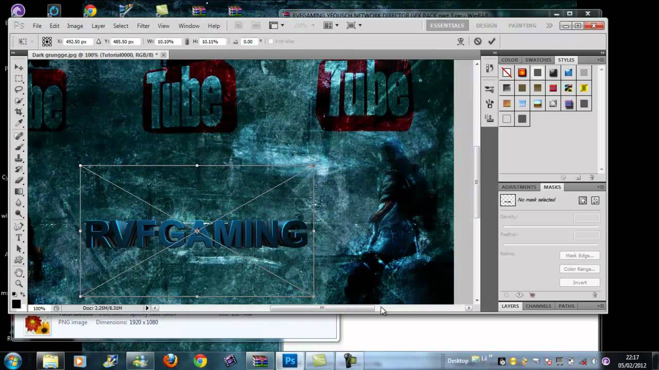Click the Color Range button
Viewport: 659px width, 370px height.
pyautogui.click(x=580, y=269)
